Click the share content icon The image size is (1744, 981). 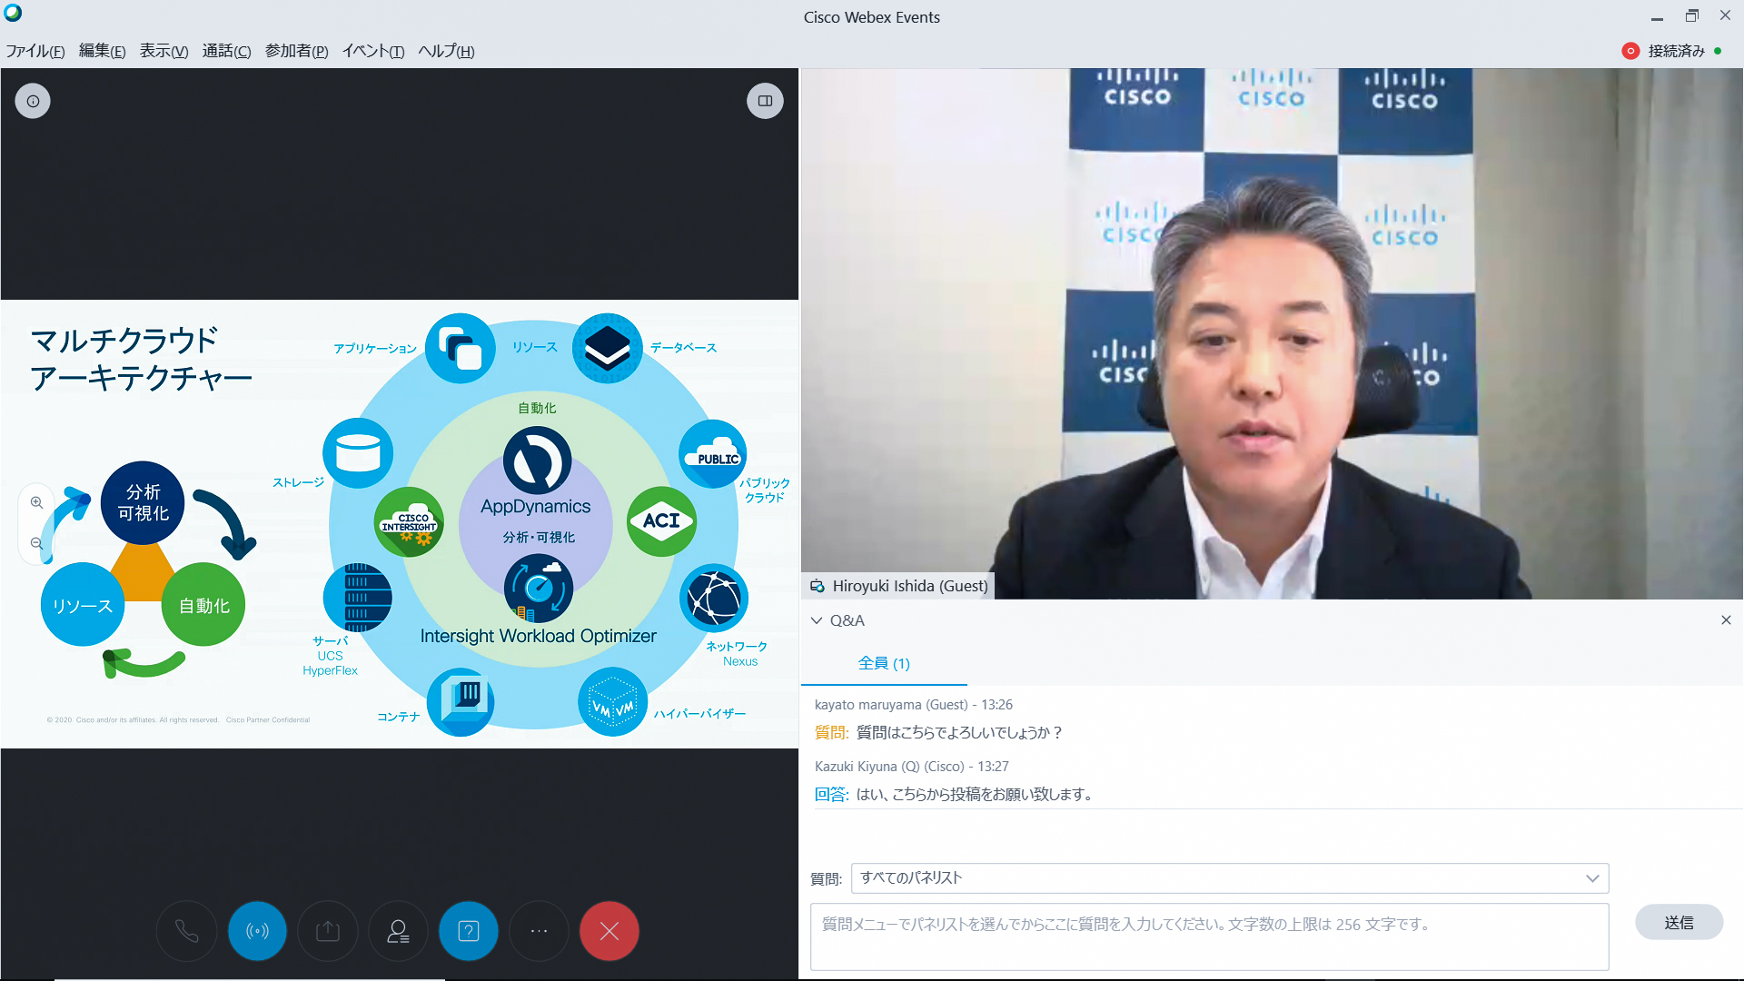(328, 931)
